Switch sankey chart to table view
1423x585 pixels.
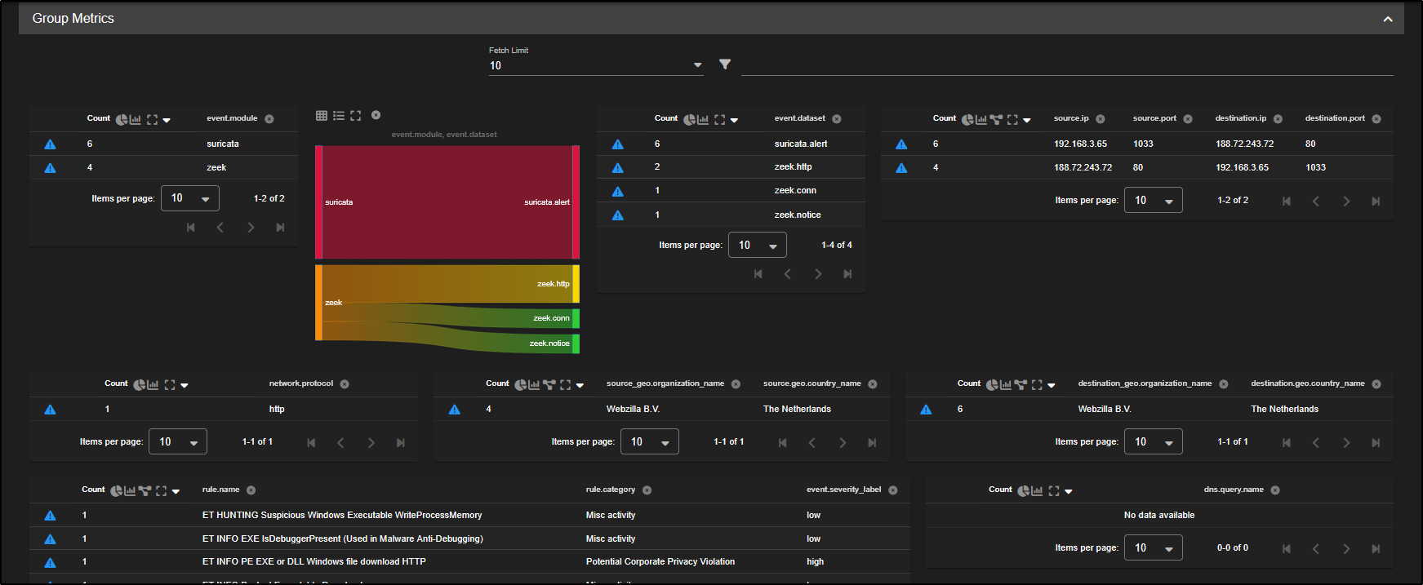click(322, 116)
